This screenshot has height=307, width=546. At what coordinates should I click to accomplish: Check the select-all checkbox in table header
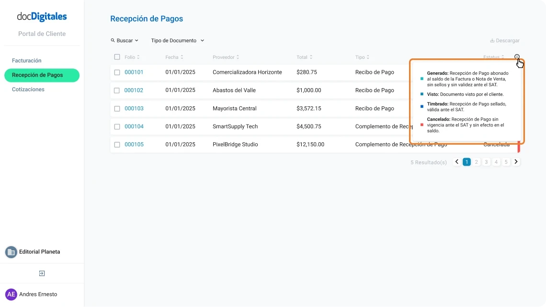pyautogui.click(x=117, y=57)
